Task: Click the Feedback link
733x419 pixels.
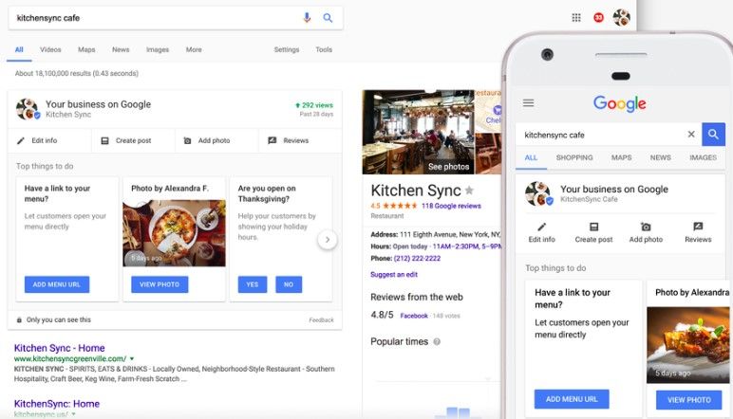Action: pos(321,320)
